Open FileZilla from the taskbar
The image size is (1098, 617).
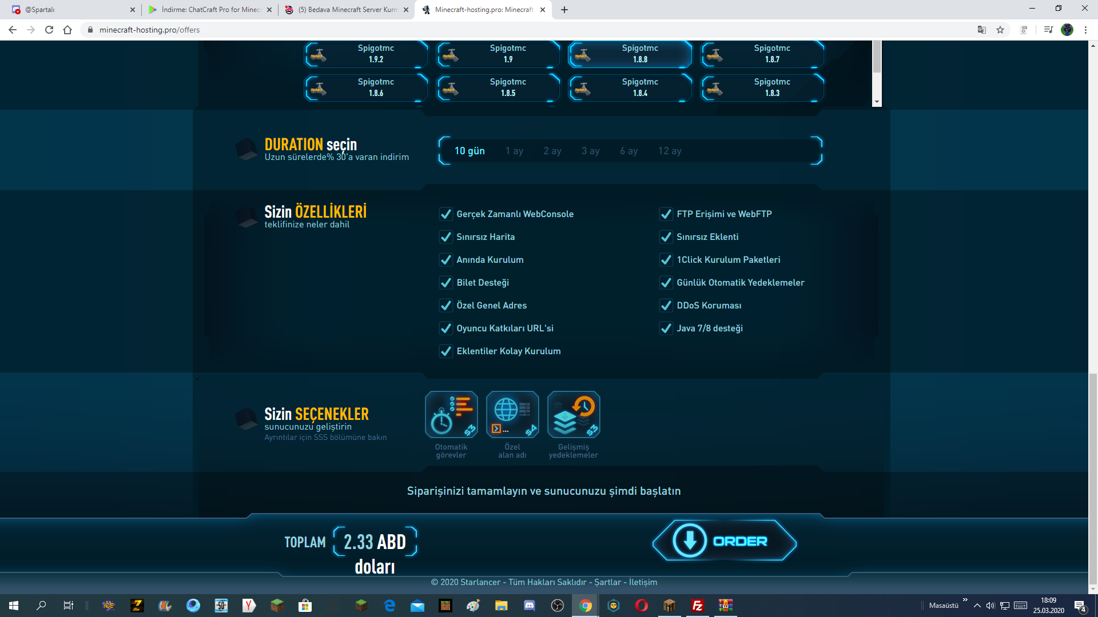click(698, 606)
